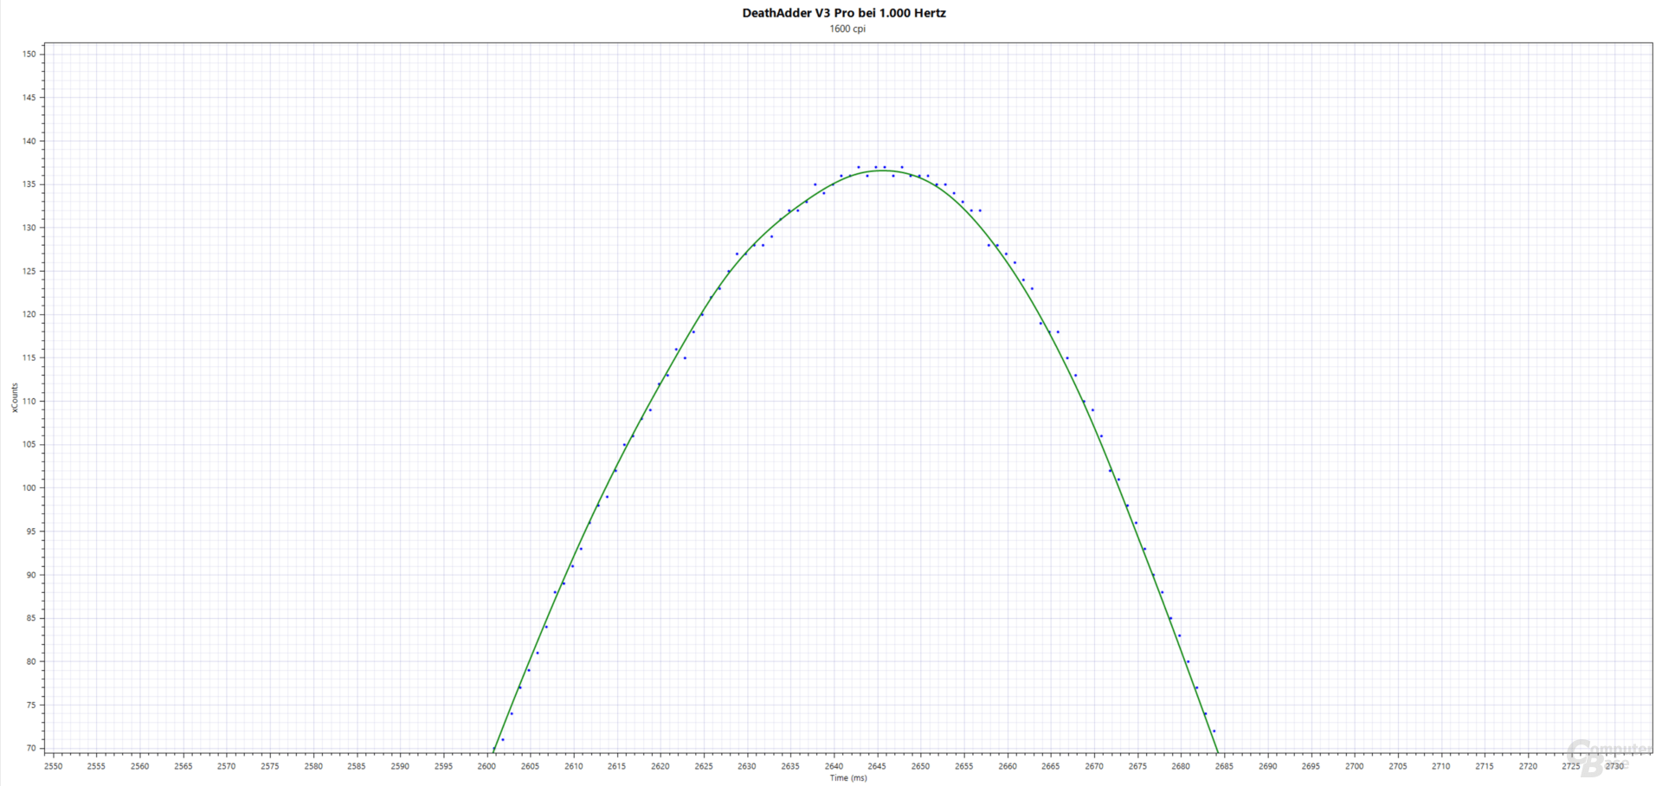Click x-axis tick label 2585

[x=357, y=766]
